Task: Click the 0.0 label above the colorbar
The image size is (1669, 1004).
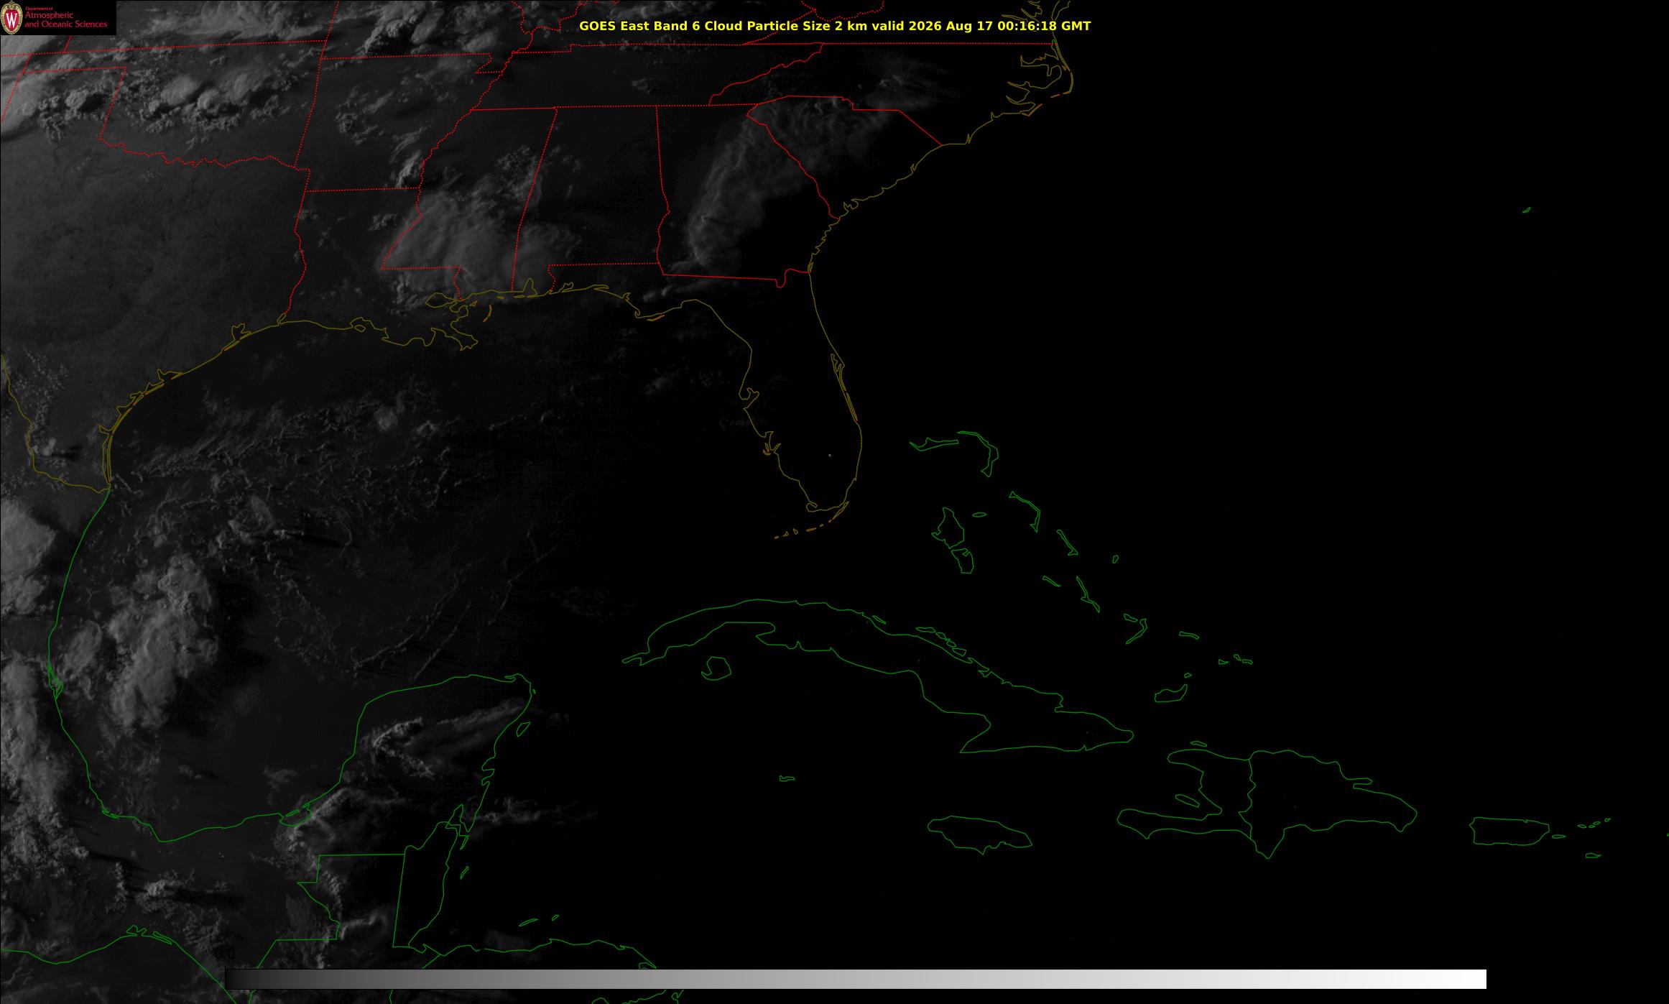Action: (225, 954)
